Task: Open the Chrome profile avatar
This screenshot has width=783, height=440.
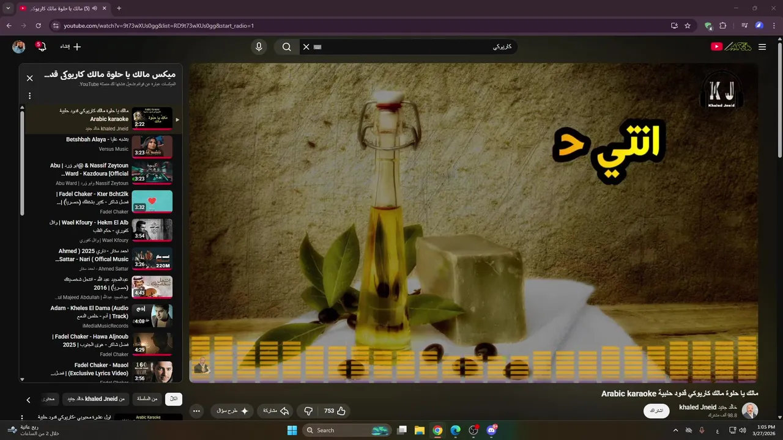Action: (x=759, y=26)
